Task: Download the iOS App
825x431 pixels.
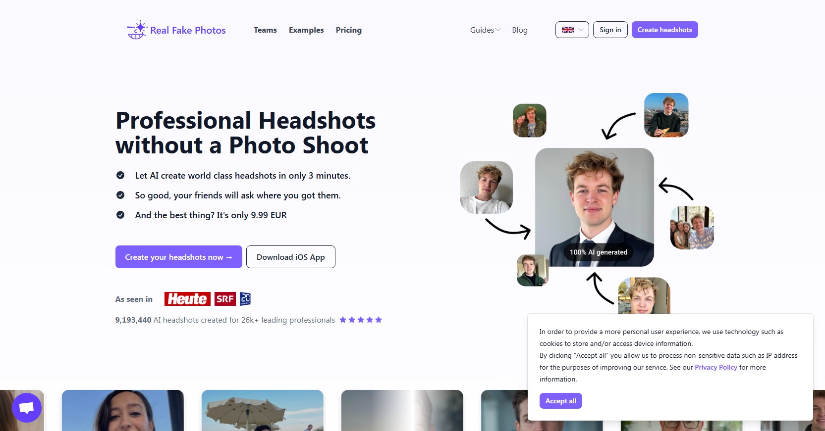Action: [291, 257]
